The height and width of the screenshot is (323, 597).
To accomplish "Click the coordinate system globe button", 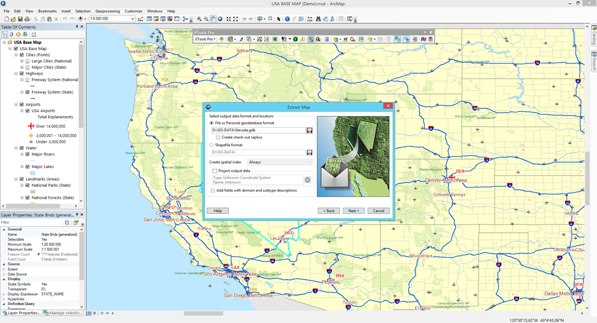I will [308, 180].
